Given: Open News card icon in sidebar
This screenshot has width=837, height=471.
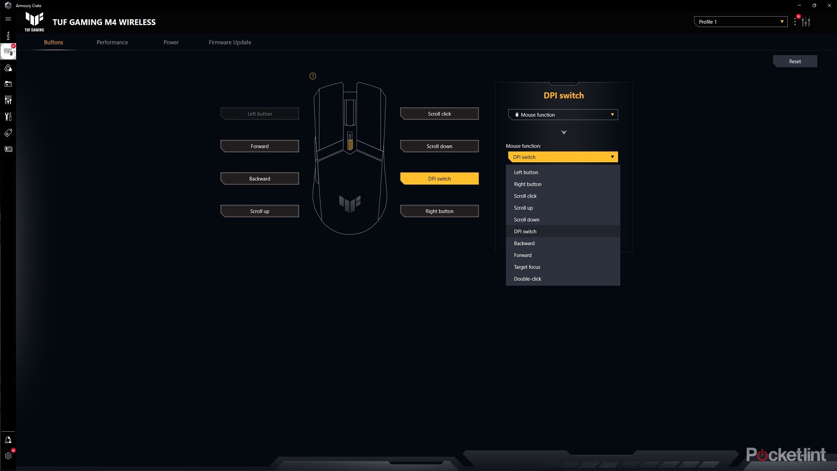Looking at the screenshot, I should tap(8, 149).
